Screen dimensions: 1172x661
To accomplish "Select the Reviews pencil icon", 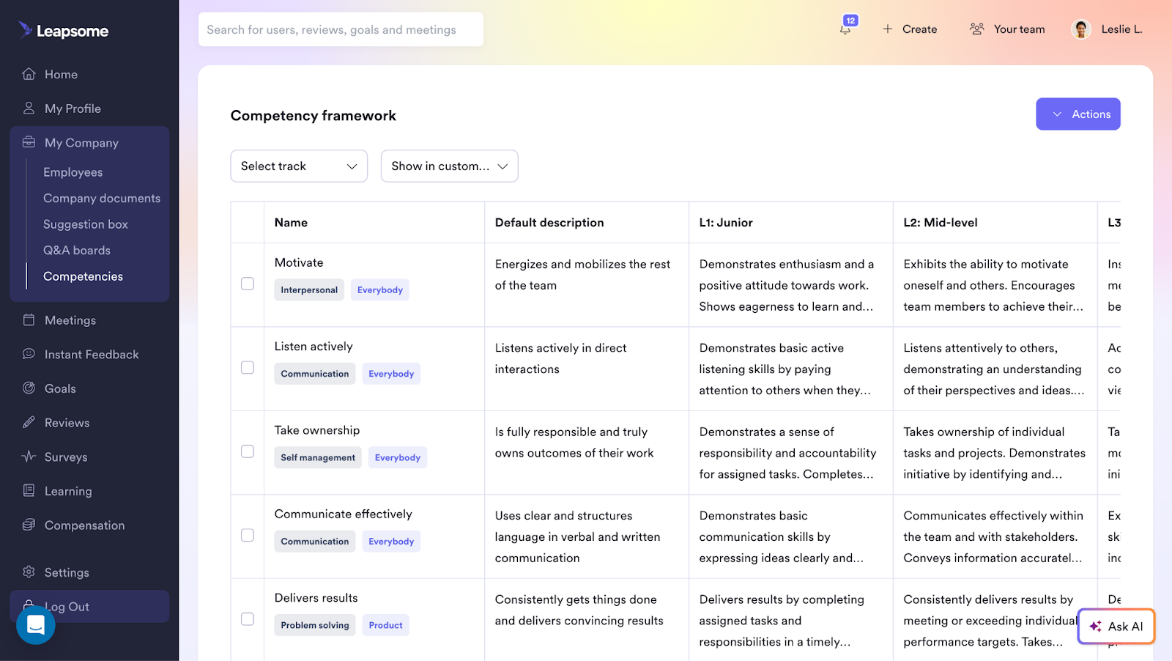I will (29, 422).
